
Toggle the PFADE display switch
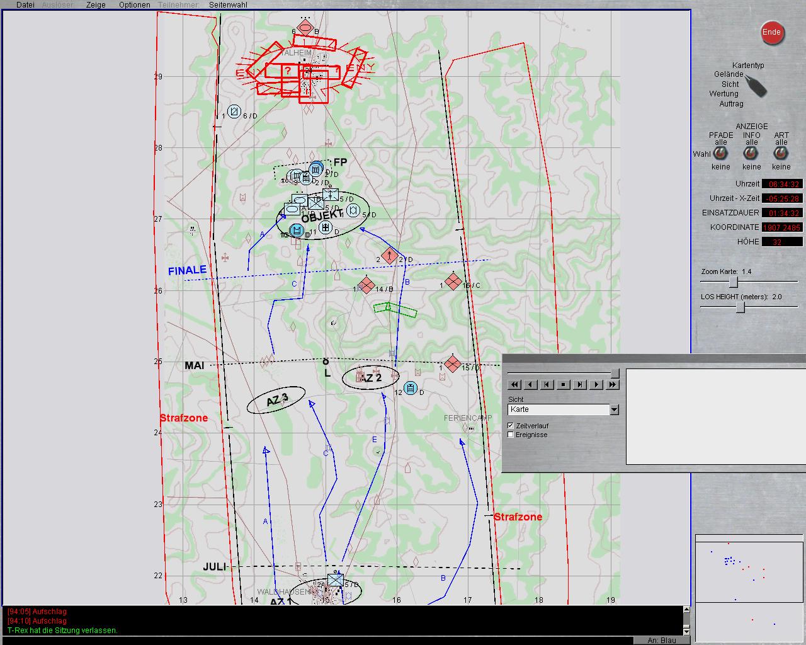720,154
